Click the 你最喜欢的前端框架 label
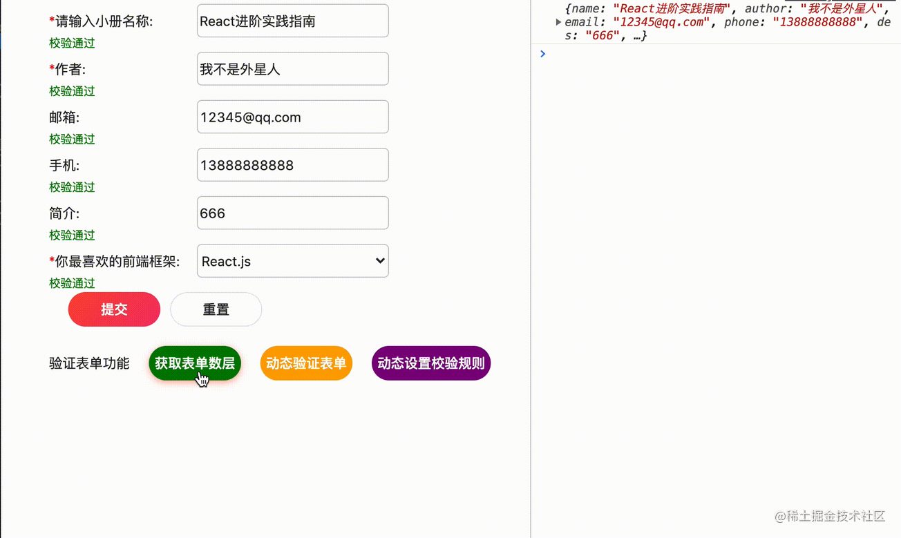This screenshot has width=901, height=538. (115, 262)
